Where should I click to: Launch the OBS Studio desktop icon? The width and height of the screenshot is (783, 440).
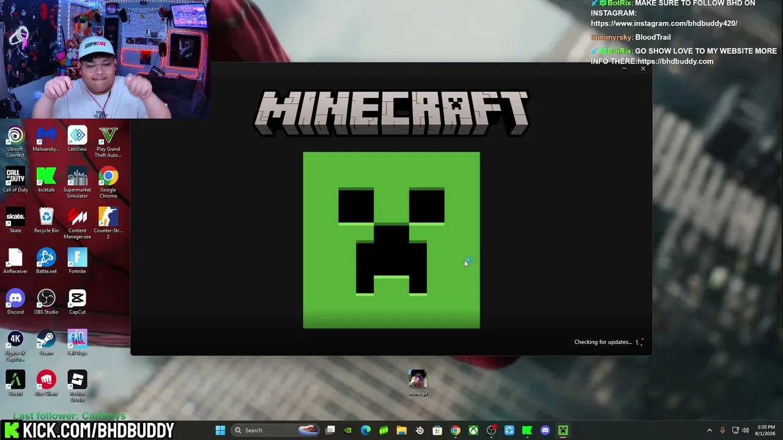point(46,302)
